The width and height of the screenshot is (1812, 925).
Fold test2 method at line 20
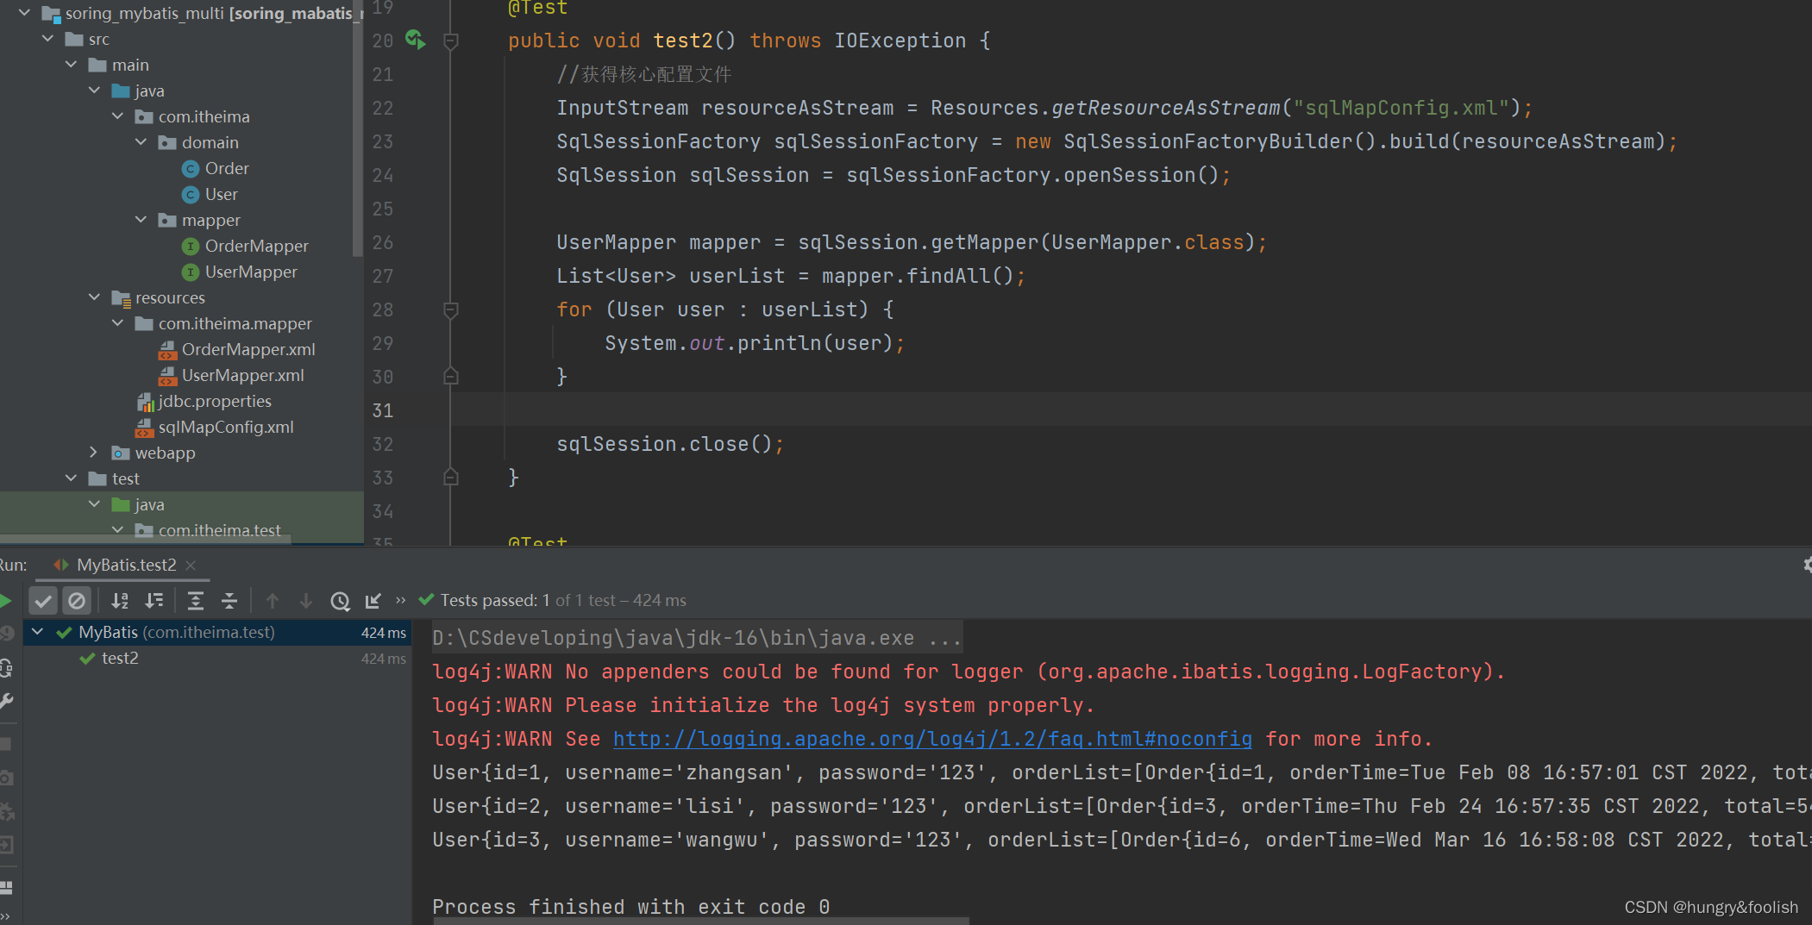450,41
